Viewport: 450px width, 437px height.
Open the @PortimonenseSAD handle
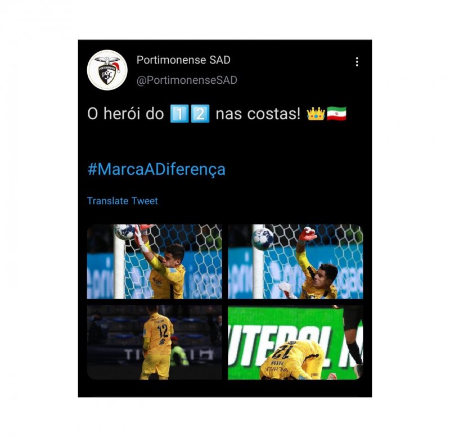point(187,80)
